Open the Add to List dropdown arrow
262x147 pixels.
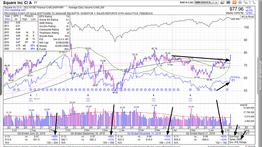pos(216,2)
